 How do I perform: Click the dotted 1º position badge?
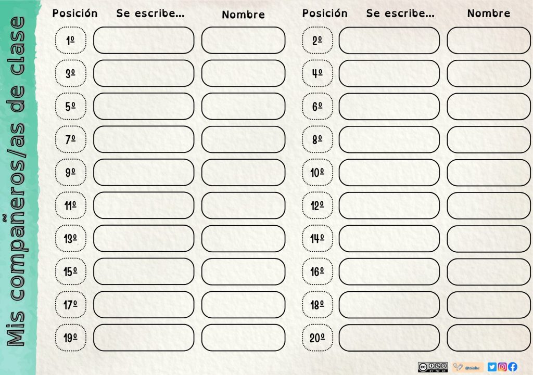[x=70, y=41]
